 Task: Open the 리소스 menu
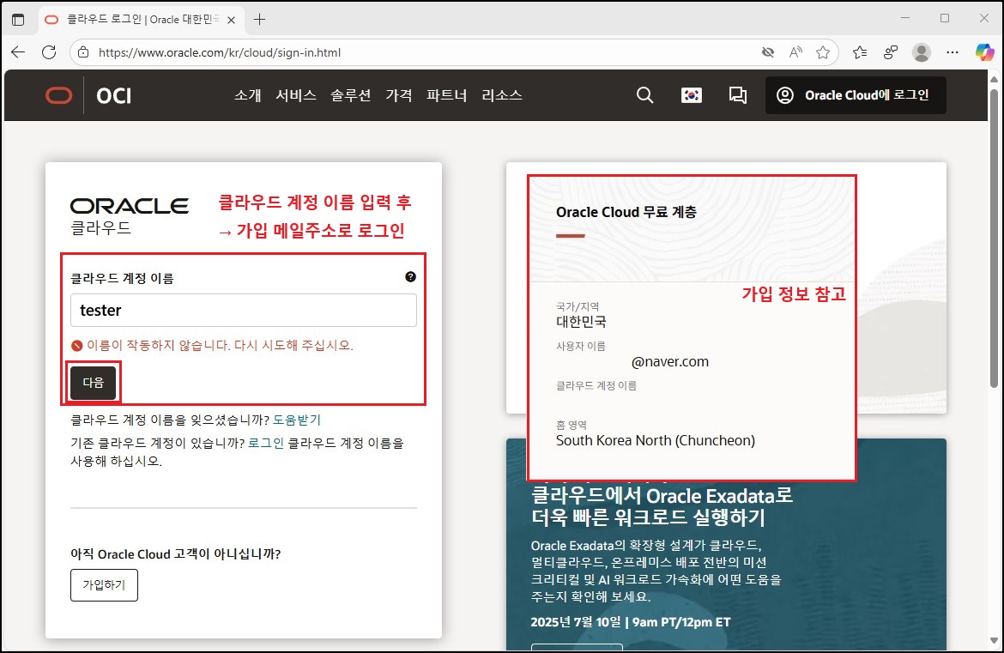(x=502, y=95)
